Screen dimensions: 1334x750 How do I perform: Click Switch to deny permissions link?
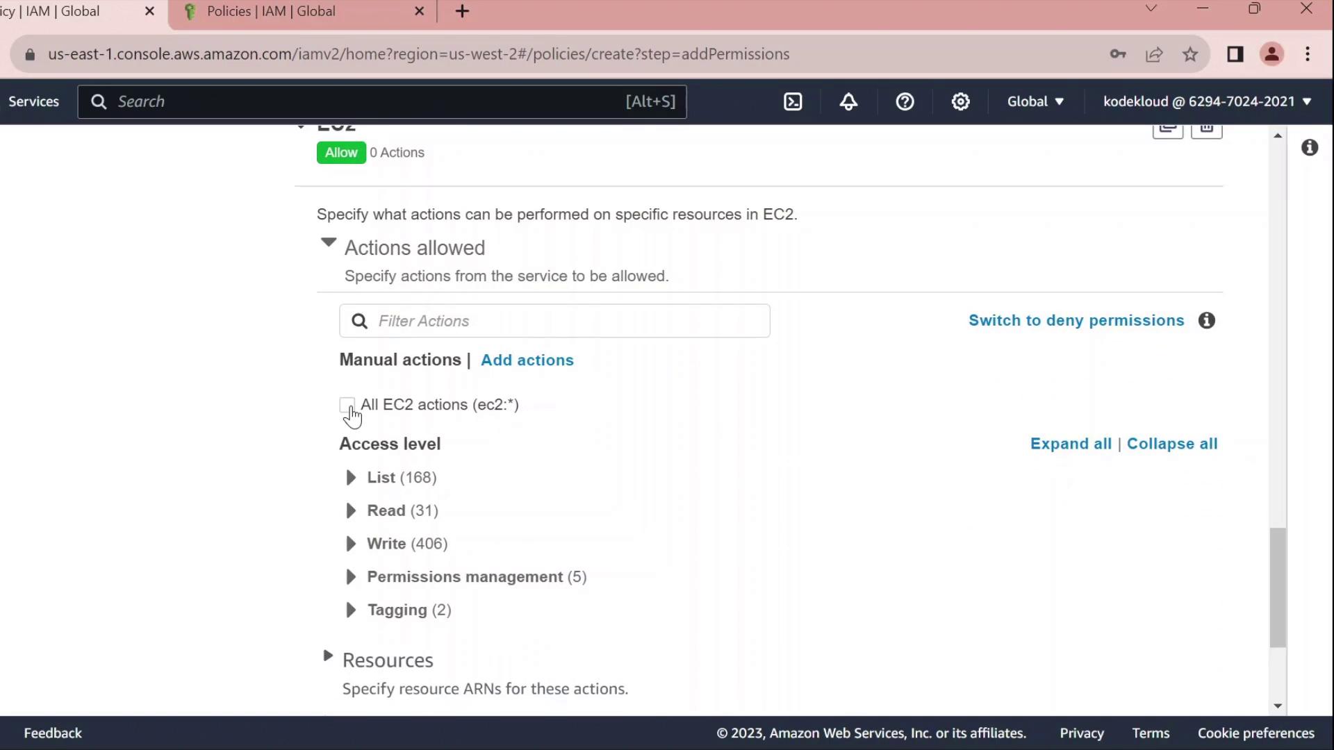(1076, 320)
